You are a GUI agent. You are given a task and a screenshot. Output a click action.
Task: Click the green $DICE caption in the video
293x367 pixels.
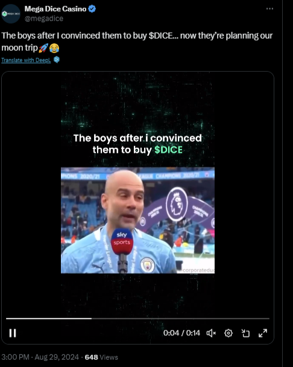[168, 150]
